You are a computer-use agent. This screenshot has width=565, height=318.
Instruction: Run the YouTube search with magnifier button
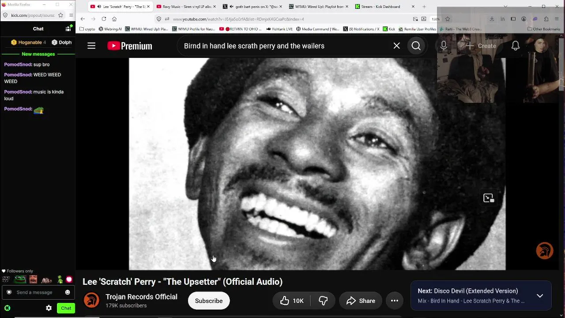pyautogui.click(x=416, y=46)
